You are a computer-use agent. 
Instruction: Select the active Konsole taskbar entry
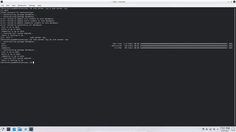31,129
